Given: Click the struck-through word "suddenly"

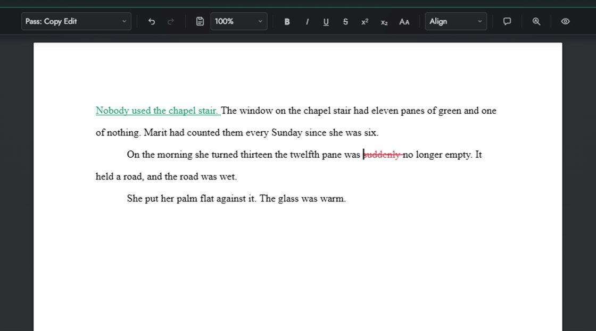Looking at the screenshot, I should [x=382, y=155].
